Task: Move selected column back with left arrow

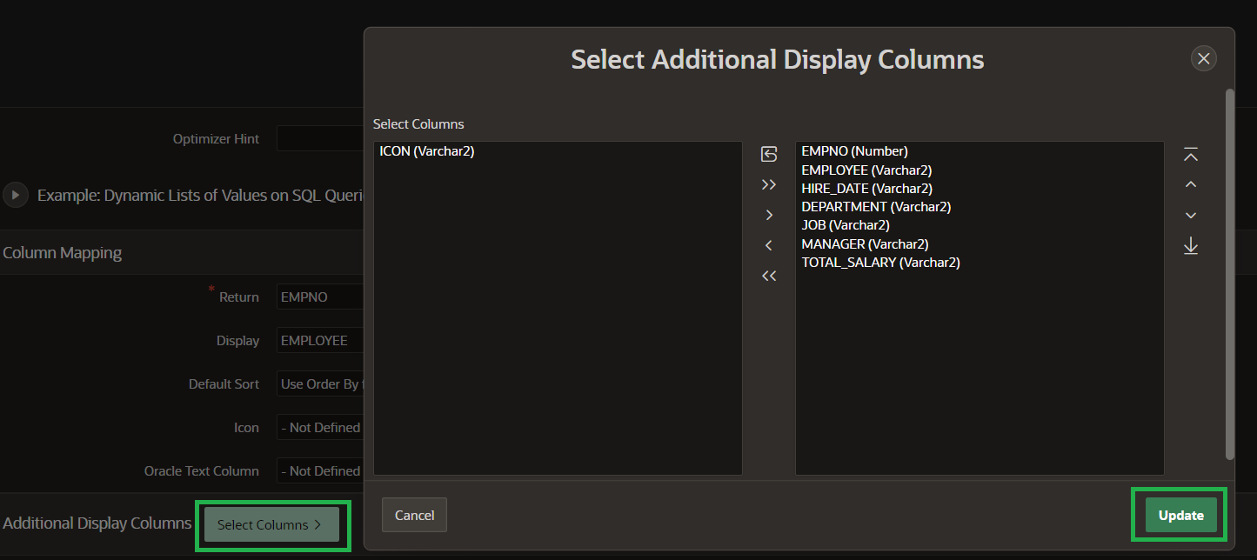Action: [x=769, y=244]
